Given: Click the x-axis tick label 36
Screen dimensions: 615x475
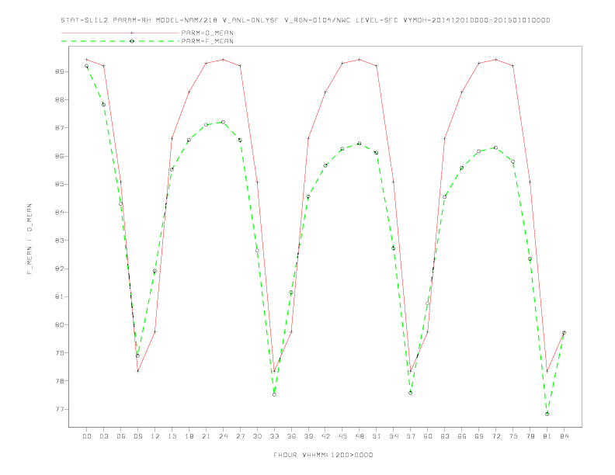Looking at the screenshot, I should tap(291, 436).
